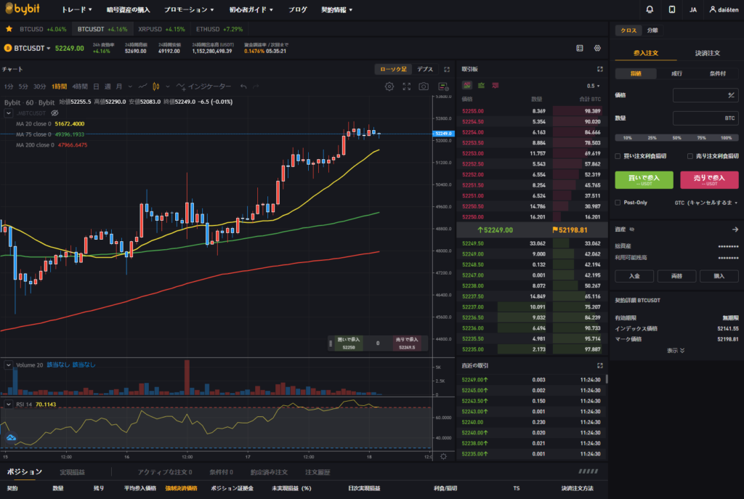Open the trading preferences gear icon
Screen dimensions: 744x499
(597, 48)
